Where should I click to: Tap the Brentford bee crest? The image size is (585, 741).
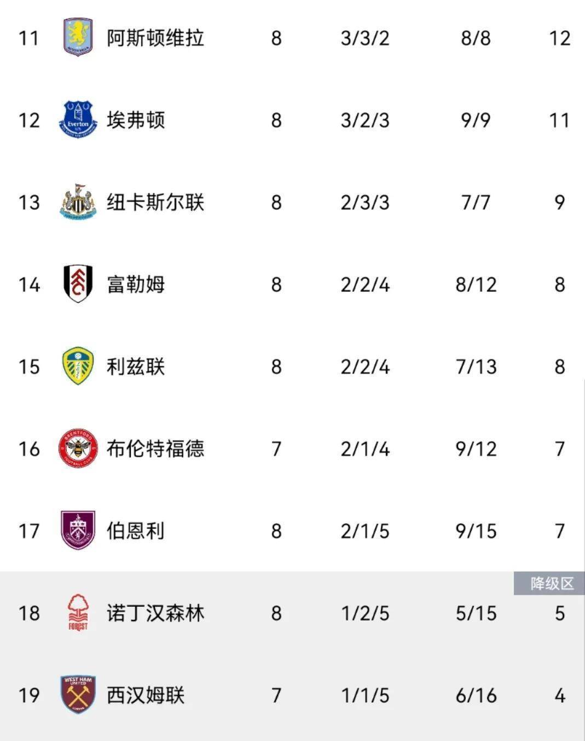[78, 448]
